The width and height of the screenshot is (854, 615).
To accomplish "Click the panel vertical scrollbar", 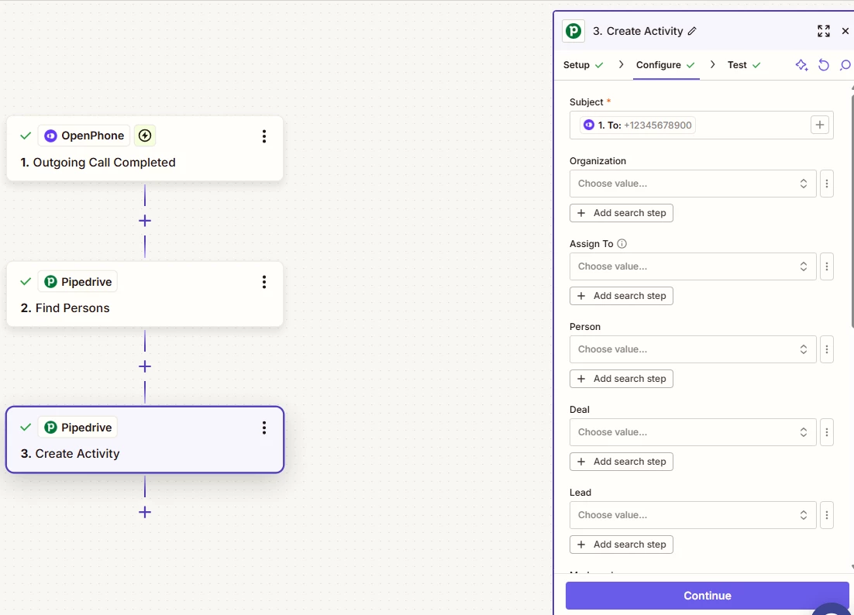I will (x=852, y=212).
